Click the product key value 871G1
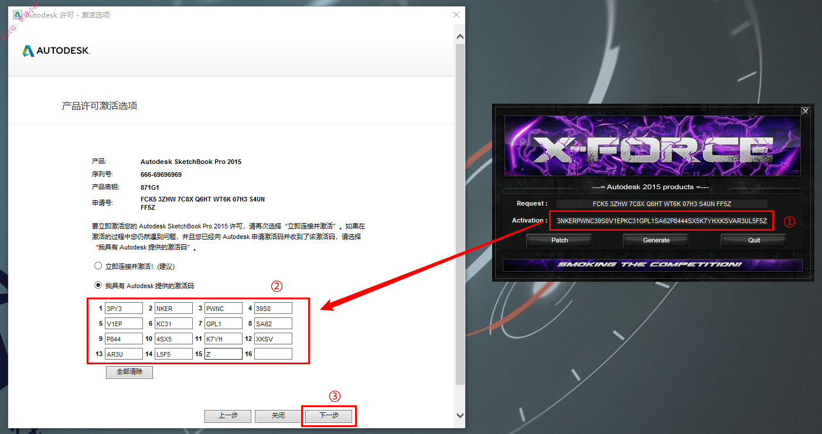Image resolution: width=822 pixels, height=434 pixels. point(150,187)
